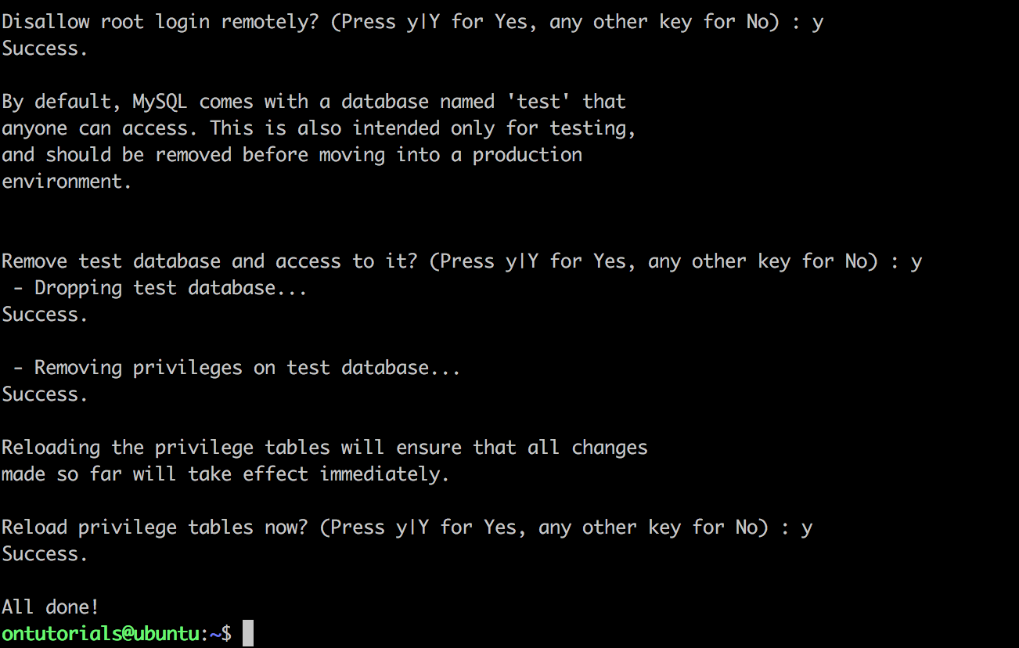Click 'Reload privilege tables now?' prompt line
1019x648 pixels.
point(407,527)
